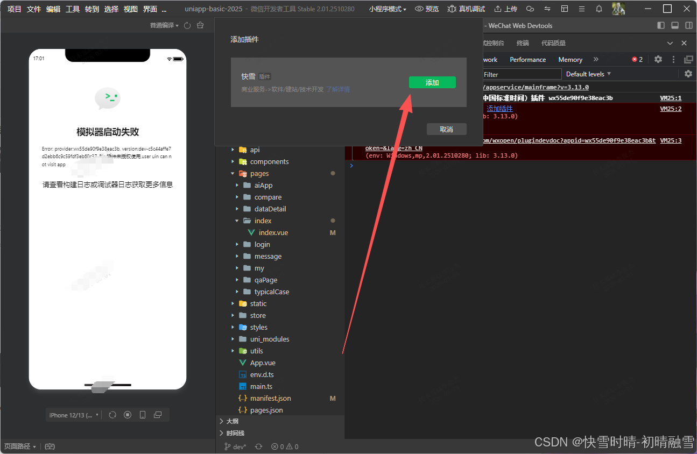
Task: Open the 普通编译 dropdown
Action: coord(164,25)
